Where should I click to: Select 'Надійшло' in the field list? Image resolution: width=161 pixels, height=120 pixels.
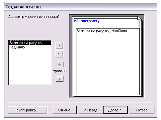coord(30,47)
